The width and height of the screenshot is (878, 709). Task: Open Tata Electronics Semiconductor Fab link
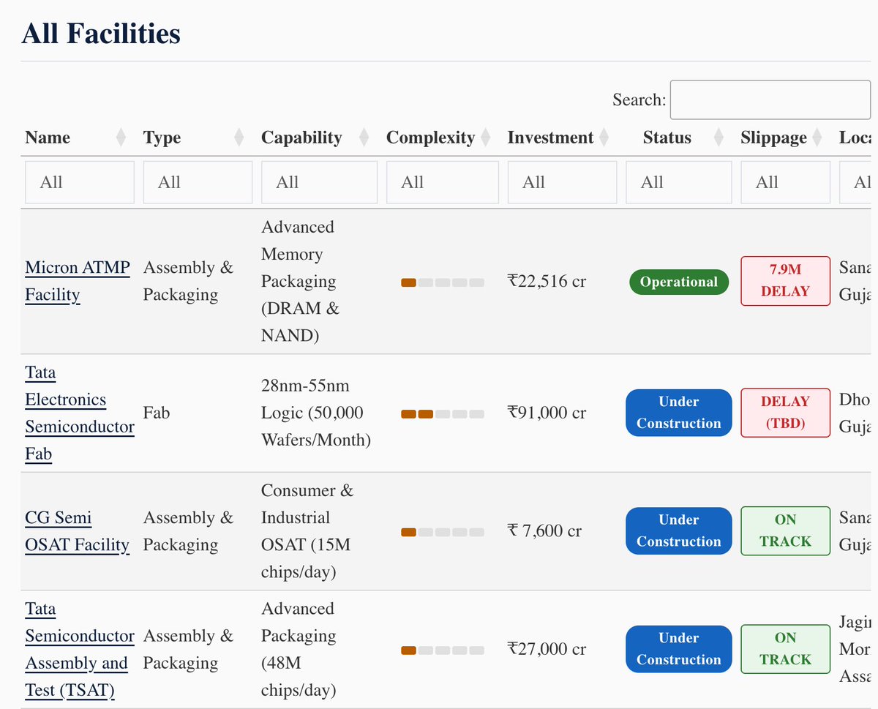pos(80,413)
